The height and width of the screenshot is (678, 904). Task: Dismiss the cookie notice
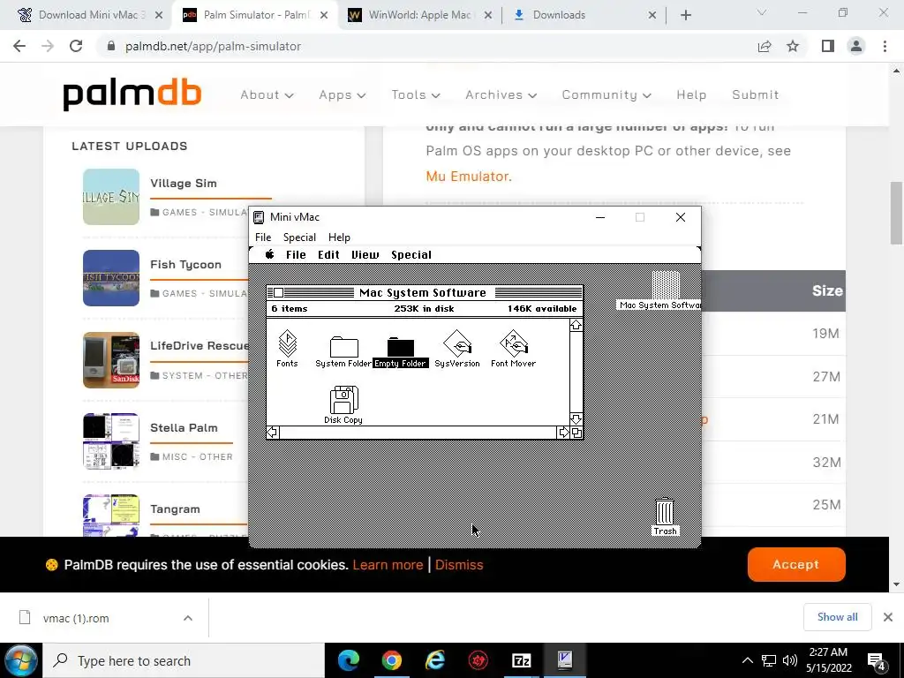[459, 565]
